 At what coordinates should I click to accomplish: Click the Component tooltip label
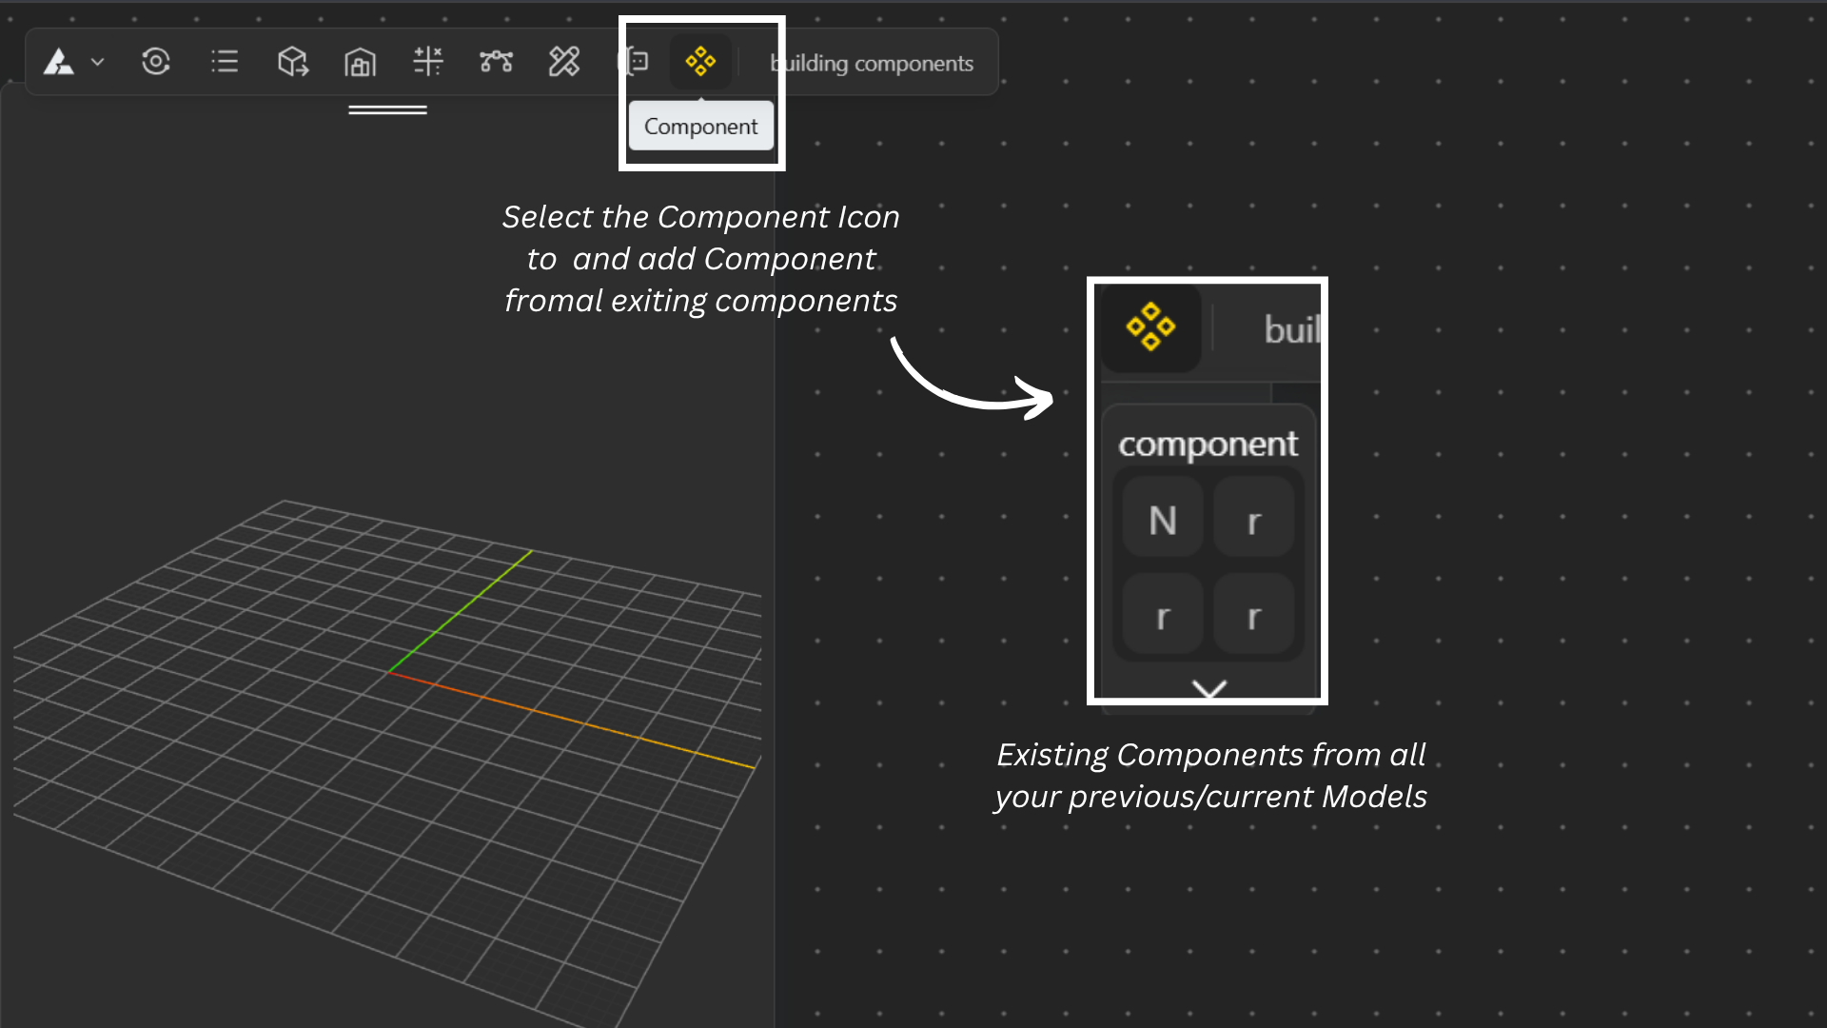[701, 127]
